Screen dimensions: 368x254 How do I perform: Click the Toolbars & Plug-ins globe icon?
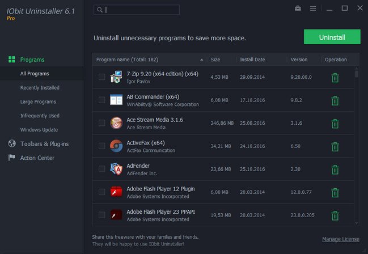click(12, 143)
